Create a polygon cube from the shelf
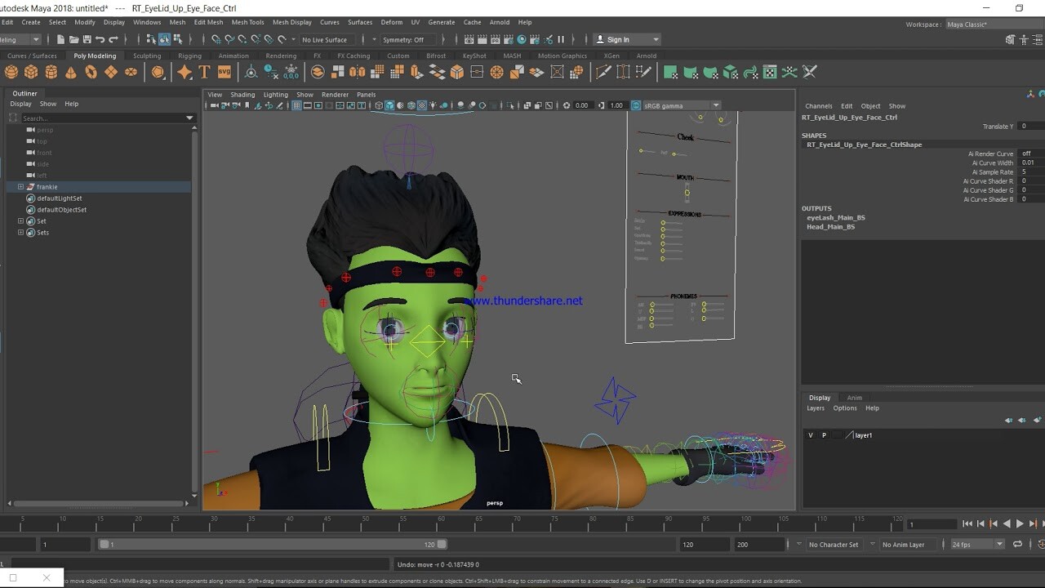The height and width of the screenshot is (588, 1045). (30, 72)
